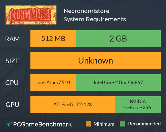Select the Intel Atom Z510 segment

click(x=53, y=82)
